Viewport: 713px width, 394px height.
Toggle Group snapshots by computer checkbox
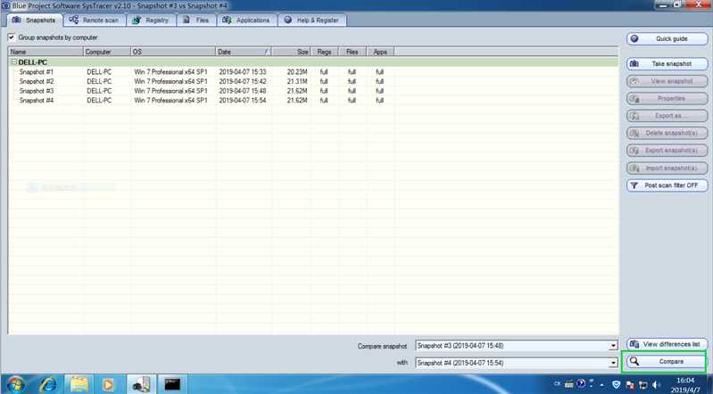(x=12, y=37)
